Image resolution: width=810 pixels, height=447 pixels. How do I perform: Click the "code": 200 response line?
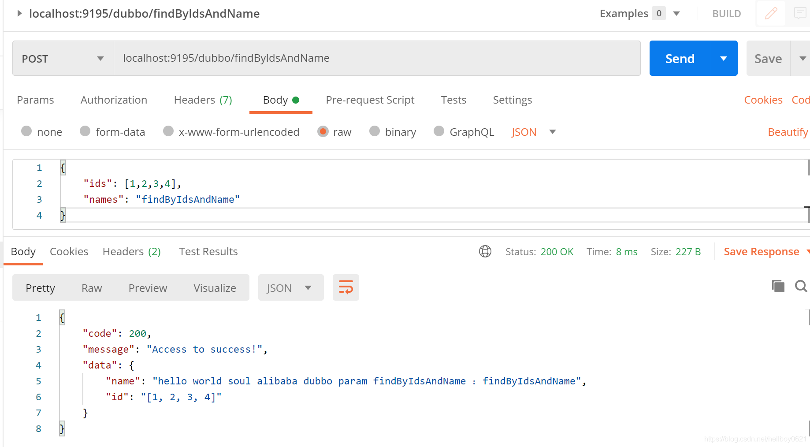tap(117, 333)
